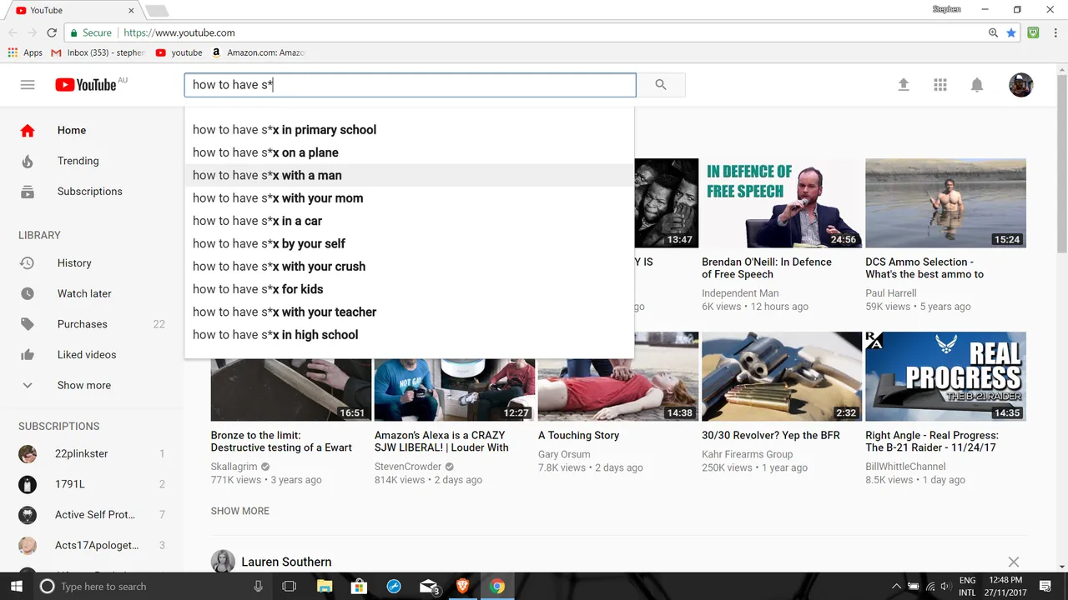The height and width of the screenshot is (600, 1068).
Task: Open the youtube bookmark
Action: [x=179, y=52]
